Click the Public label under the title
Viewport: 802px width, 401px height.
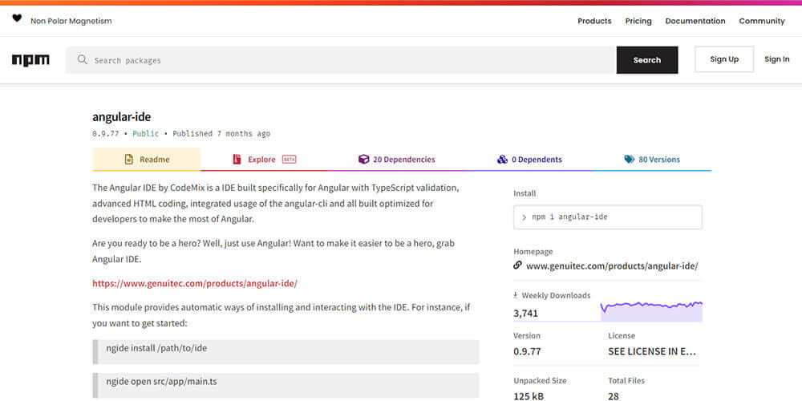(146, 133)
